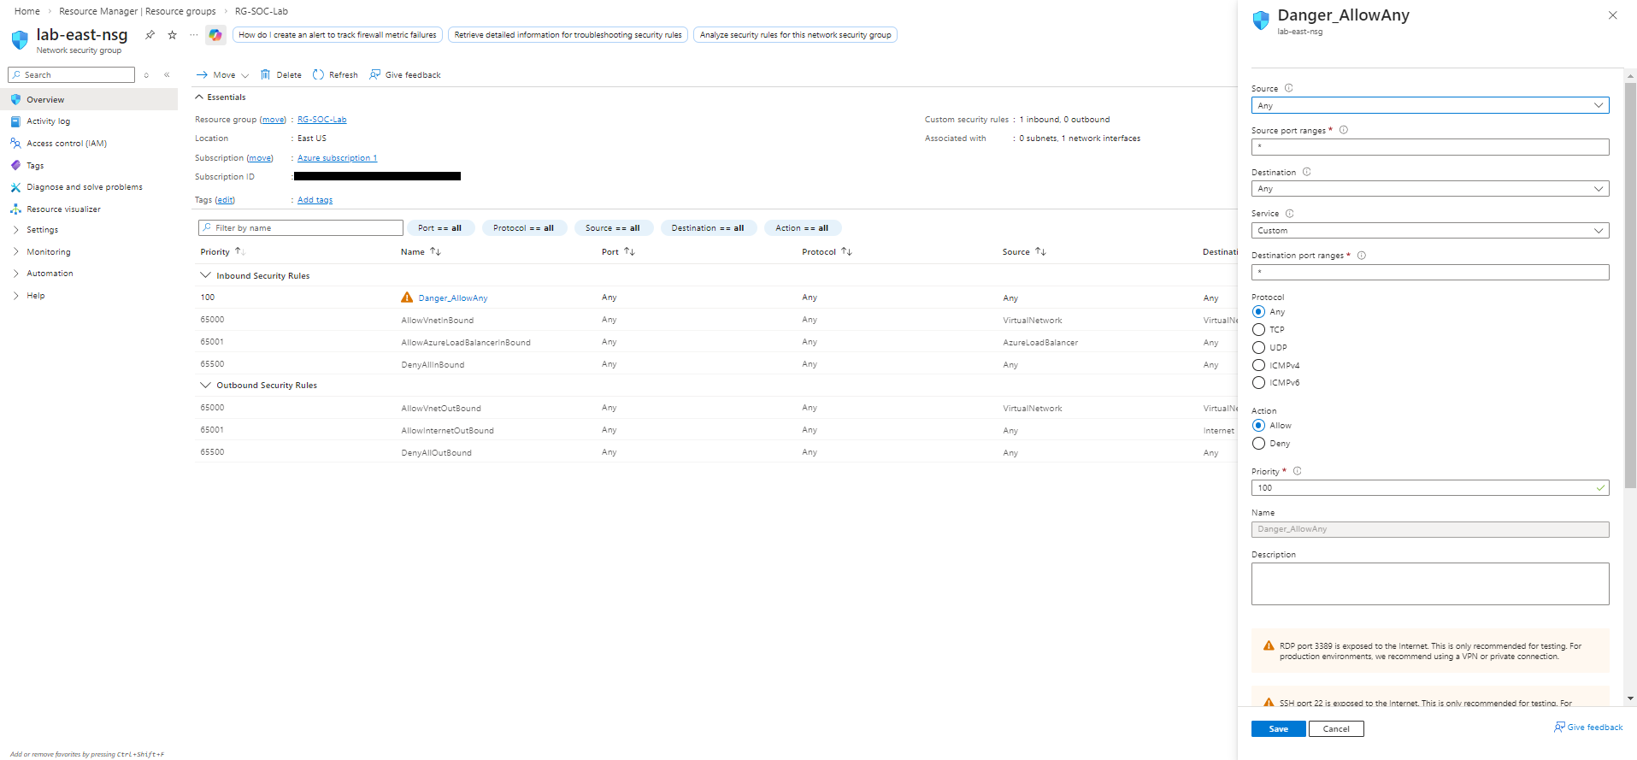
Task: Open the Move dropdown arrow
Action: [x=244, y=75]
